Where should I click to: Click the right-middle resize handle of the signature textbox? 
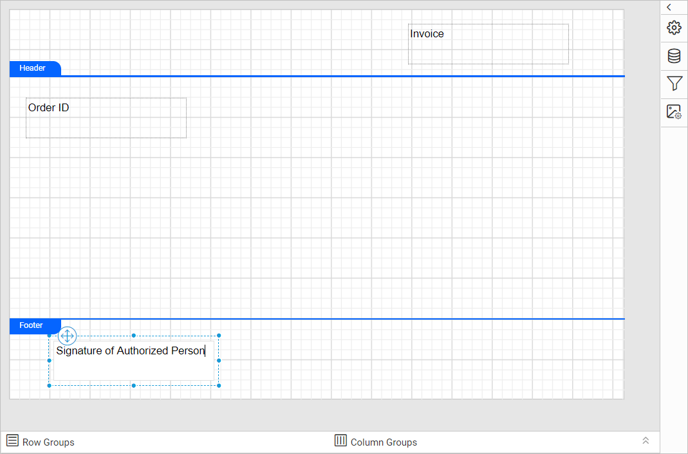click(219, 360)
